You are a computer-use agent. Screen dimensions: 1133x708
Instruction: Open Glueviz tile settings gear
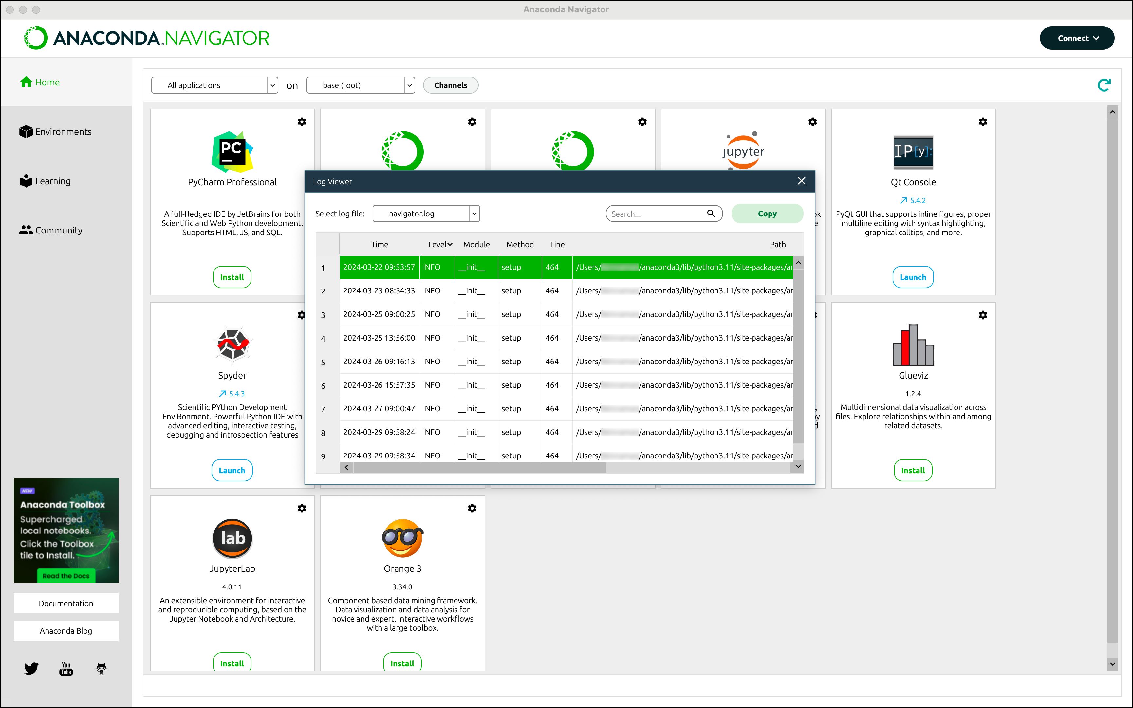(983, 315)
